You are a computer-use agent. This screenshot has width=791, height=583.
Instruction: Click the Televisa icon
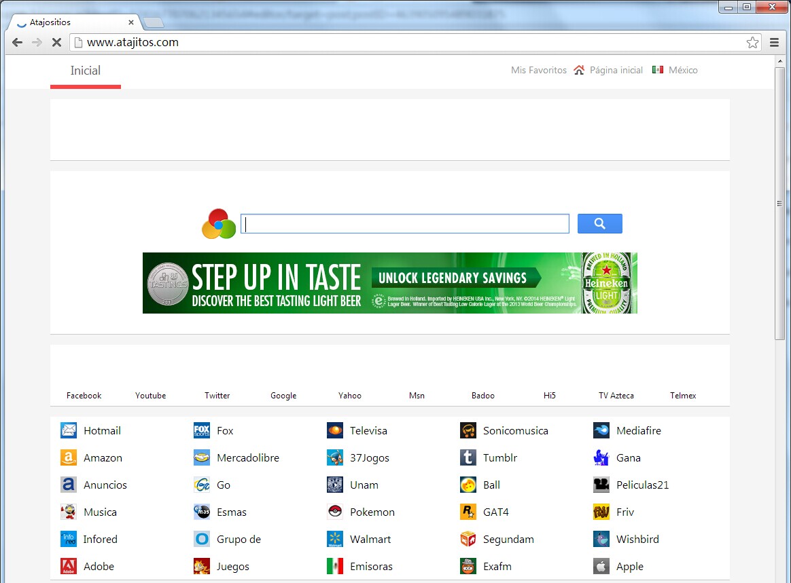tap(335, 430)
